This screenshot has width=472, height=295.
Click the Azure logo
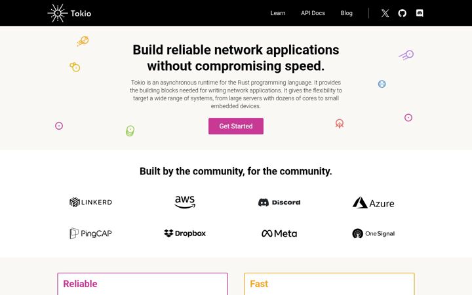(x=373, y=203)
